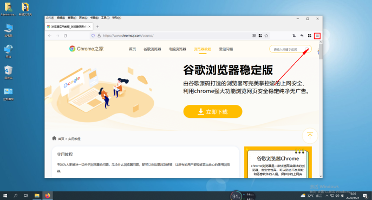
Task: Click the site padlock security icon
Action: (x=99, y=36)
